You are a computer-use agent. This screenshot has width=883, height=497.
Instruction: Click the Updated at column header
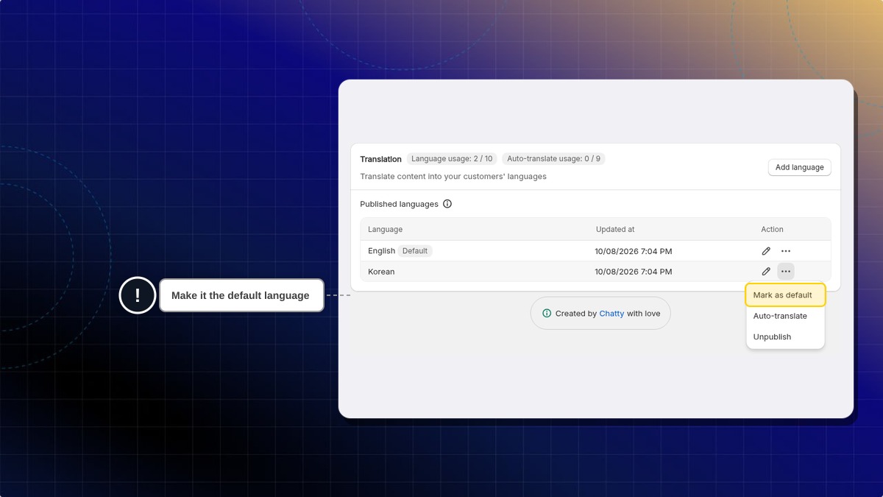[615, 230]
